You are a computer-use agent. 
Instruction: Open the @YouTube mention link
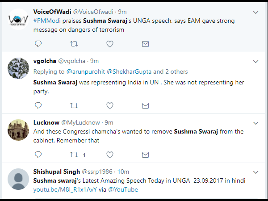tap(124, 189)
